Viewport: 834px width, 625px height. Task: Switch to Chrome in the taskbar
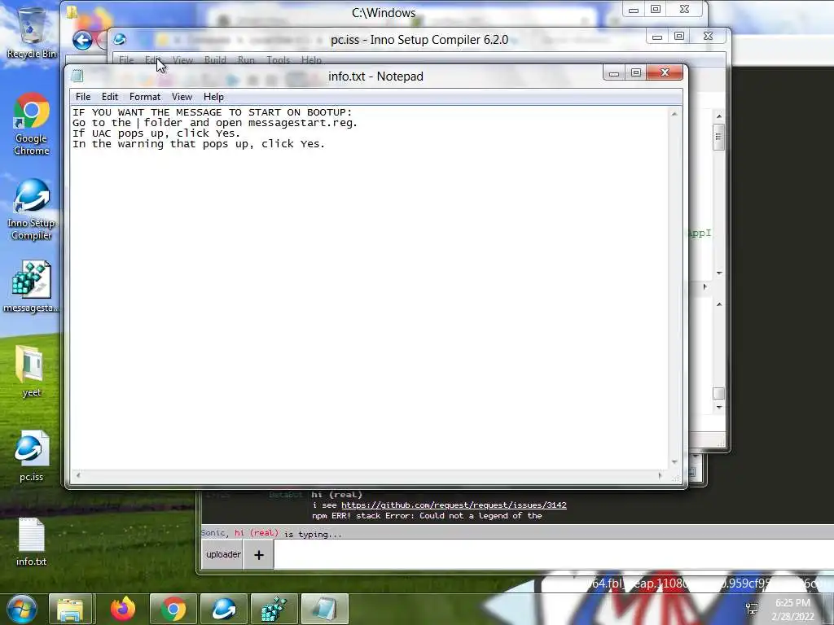point(173,609)
